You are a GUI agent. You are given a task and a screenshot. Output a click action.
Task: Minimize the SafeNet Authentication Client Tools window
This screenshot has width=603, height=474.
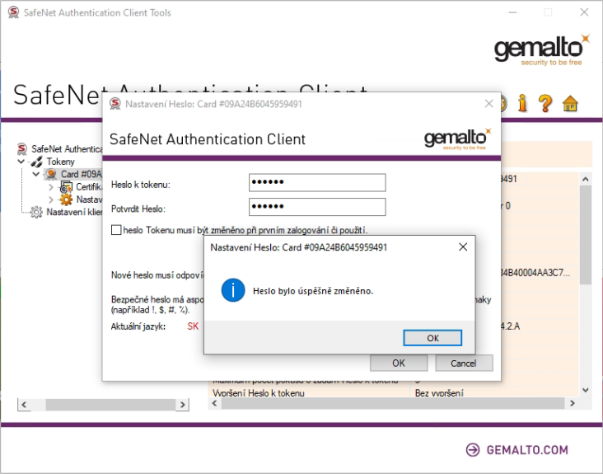(x=512, y=12)
